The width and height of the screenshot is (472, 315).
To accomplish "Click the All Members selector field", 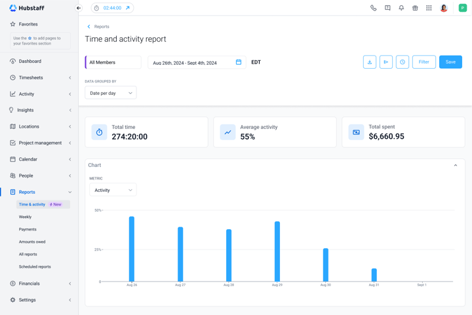I will (x=113, y=62).
